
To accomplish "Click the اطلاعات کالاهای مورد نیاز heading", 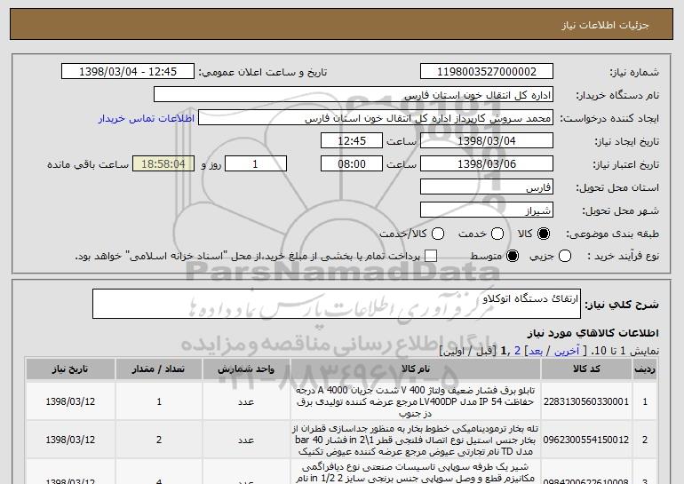I will (593, 333).
